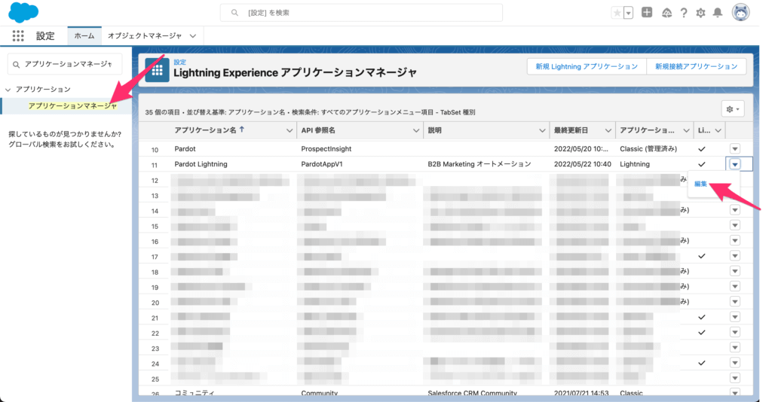Open the アプリケーション名 column menu chevron
The width and height of the screenshot is (772, 402).
(289, 131)
